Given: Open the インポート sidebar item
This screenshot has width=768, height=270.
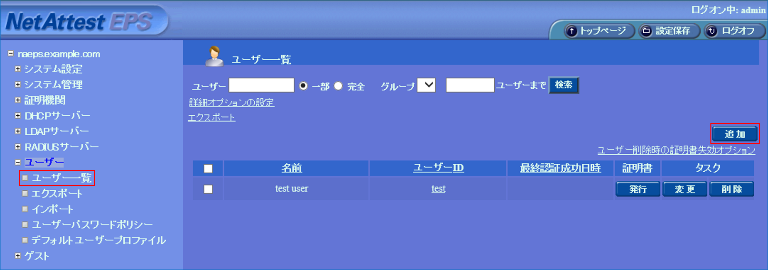Looking at the screenshot, I should [x=52, y=209].
